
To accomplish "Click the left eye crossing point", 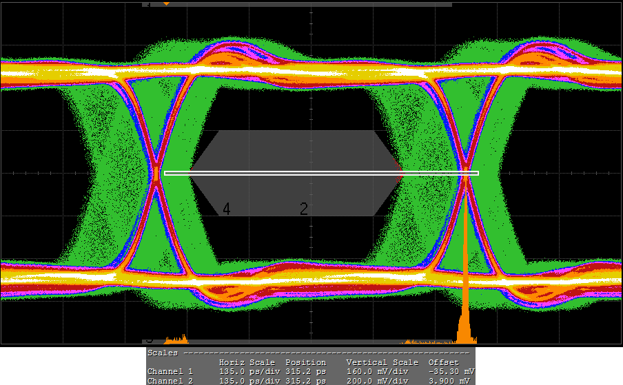I will pyautogui.click(x=157, y=173).
